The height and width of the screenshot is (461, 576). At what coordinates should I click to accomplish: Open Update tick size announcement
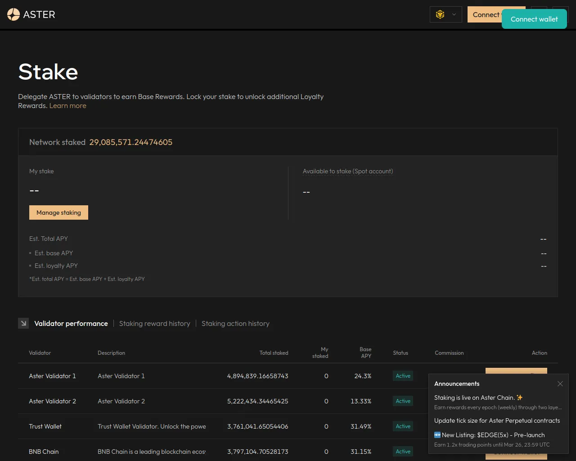point(497,420)
